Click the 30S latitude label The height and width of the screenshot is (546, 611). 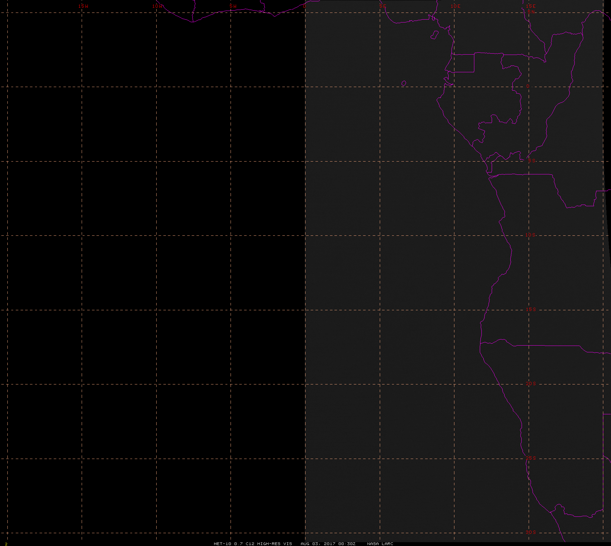coord(531,532)
